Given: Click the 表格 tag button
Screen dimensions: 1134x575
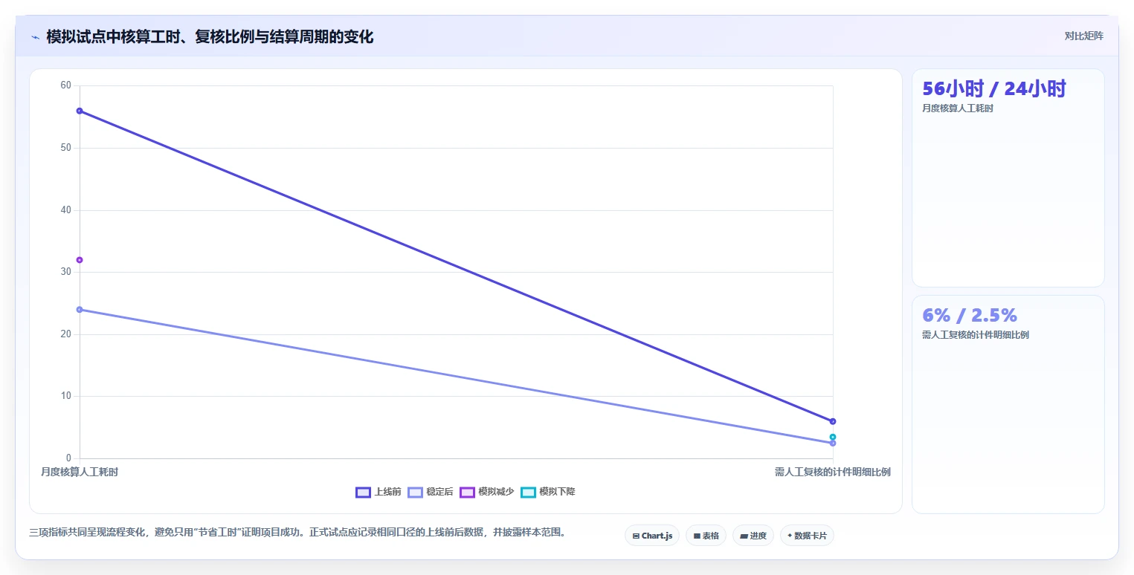Looking at the screenshot, I should pos(706,536).
